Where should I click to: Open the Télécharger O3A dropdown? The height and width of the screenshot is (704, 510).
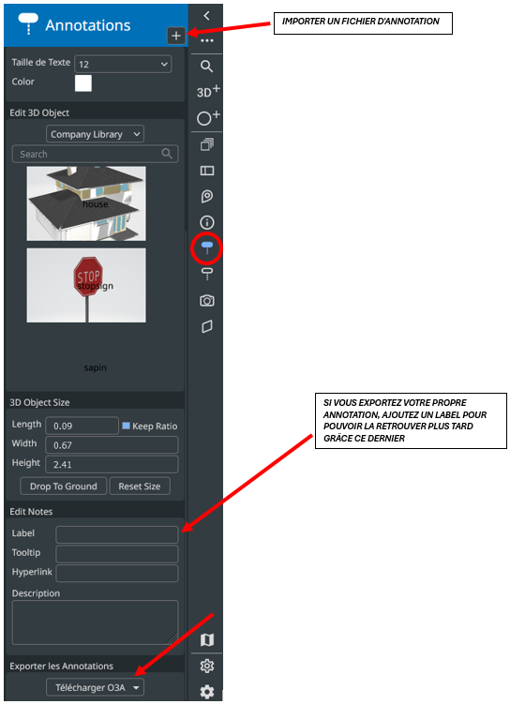96,687
